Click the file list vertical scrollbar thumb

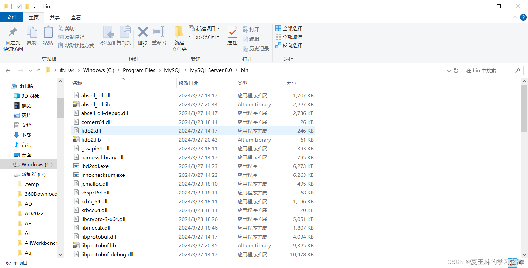tap(524, 109)
